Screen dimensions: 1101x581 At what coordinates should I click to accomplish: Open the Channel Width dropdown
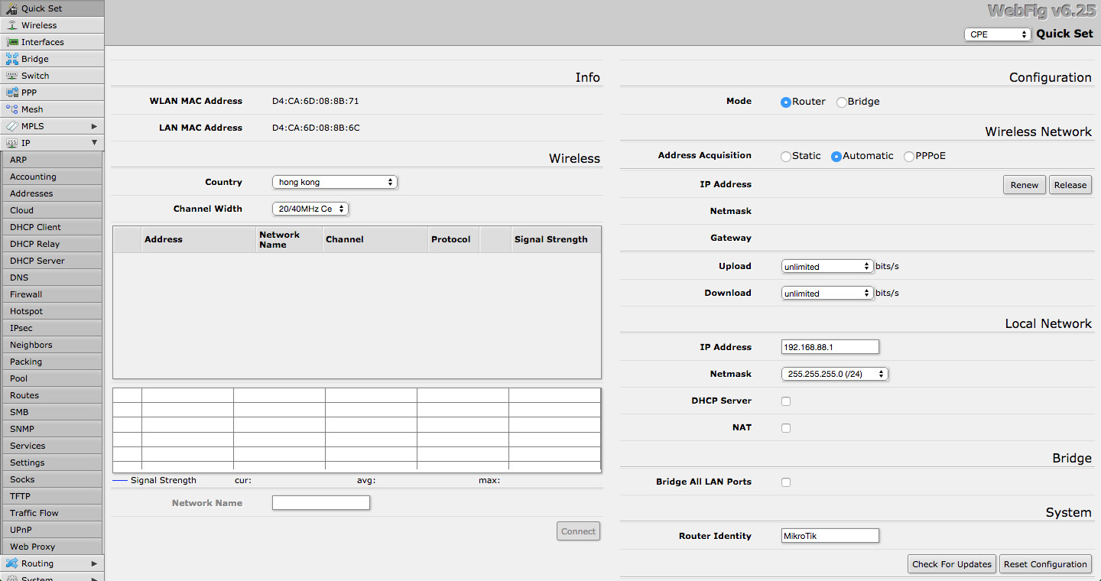pos(310,209)
